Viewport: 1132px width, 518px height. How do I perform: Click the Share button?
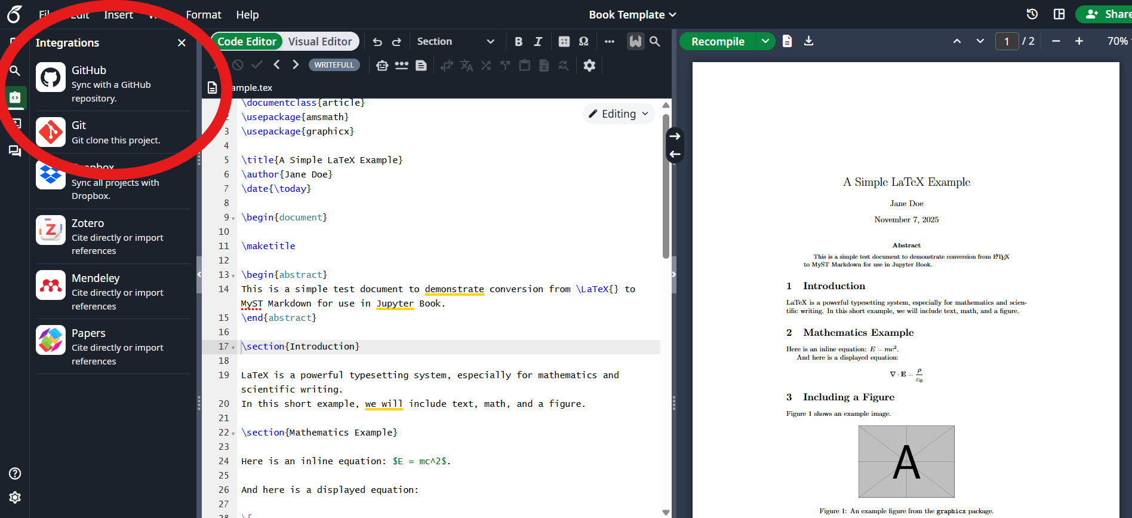click(x=1105, y=14)
